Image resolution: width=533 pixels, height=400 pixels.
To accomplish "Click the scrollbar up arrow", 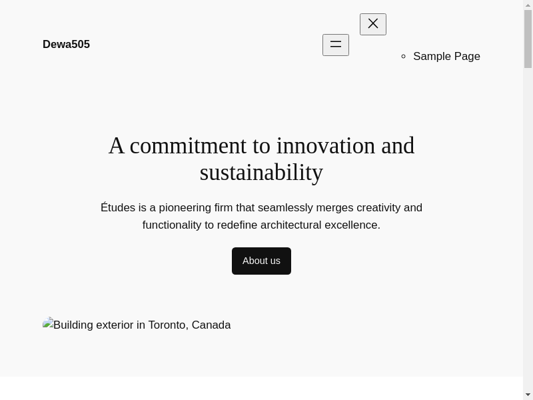I will 528,5.
